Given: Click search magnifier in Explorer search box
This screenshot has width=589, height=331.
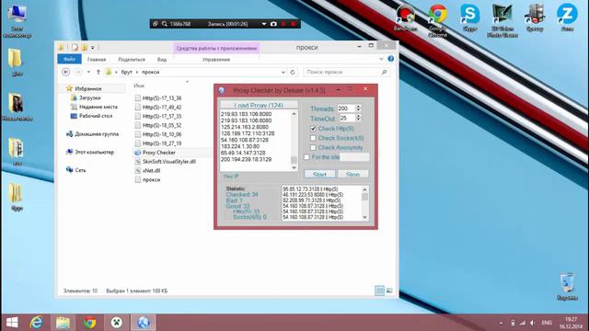Looking at the screenshot, I should tap(384, 72).
